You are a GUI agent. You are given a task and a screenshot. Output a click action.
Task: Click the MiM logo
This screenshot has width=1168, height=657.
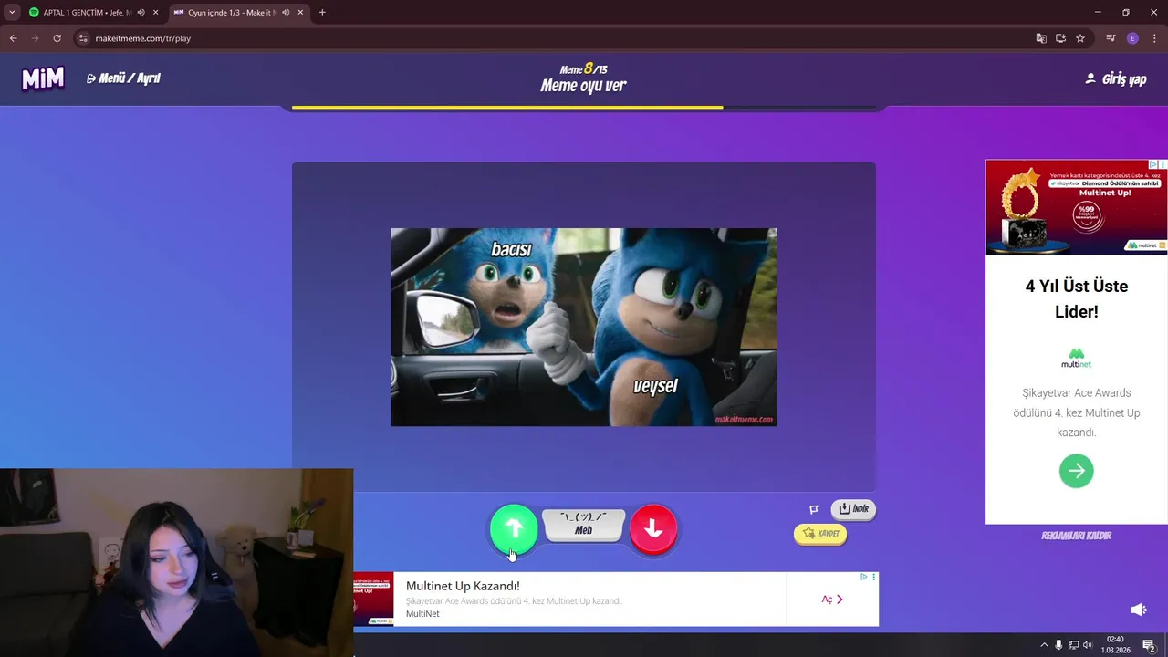pos(43,78)
